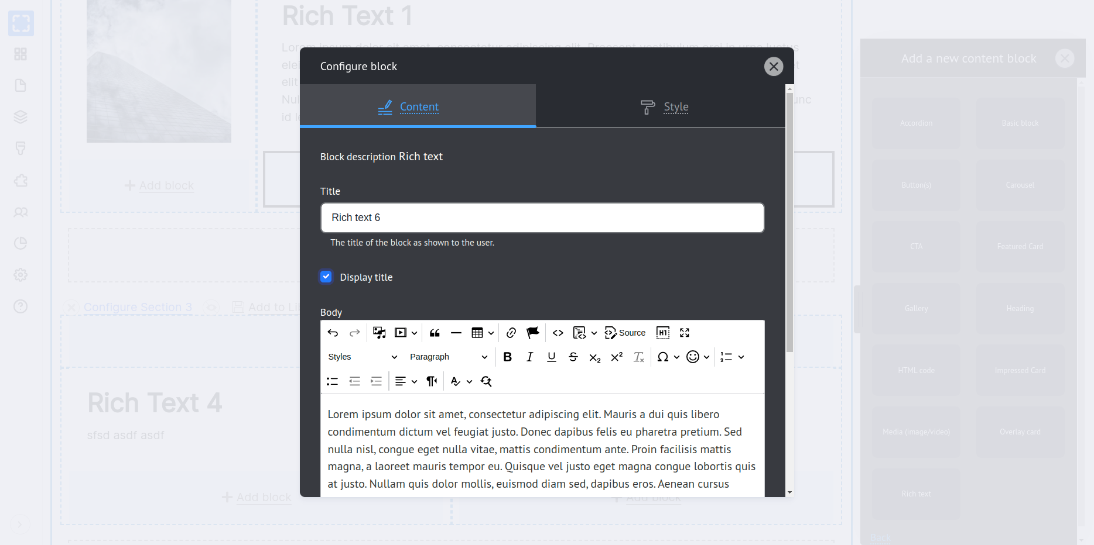Image resolution: width=1094 pixels, height=545 pixels.
Task: Open the settings gear icon in sidebar
Action: [x=20, y=275]
